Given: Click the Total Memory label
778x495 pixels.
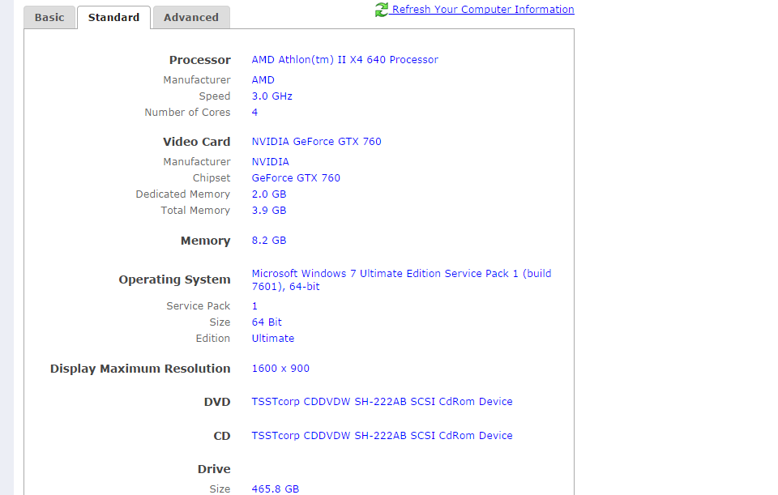Looking at the screenshot, I should 195,211.
